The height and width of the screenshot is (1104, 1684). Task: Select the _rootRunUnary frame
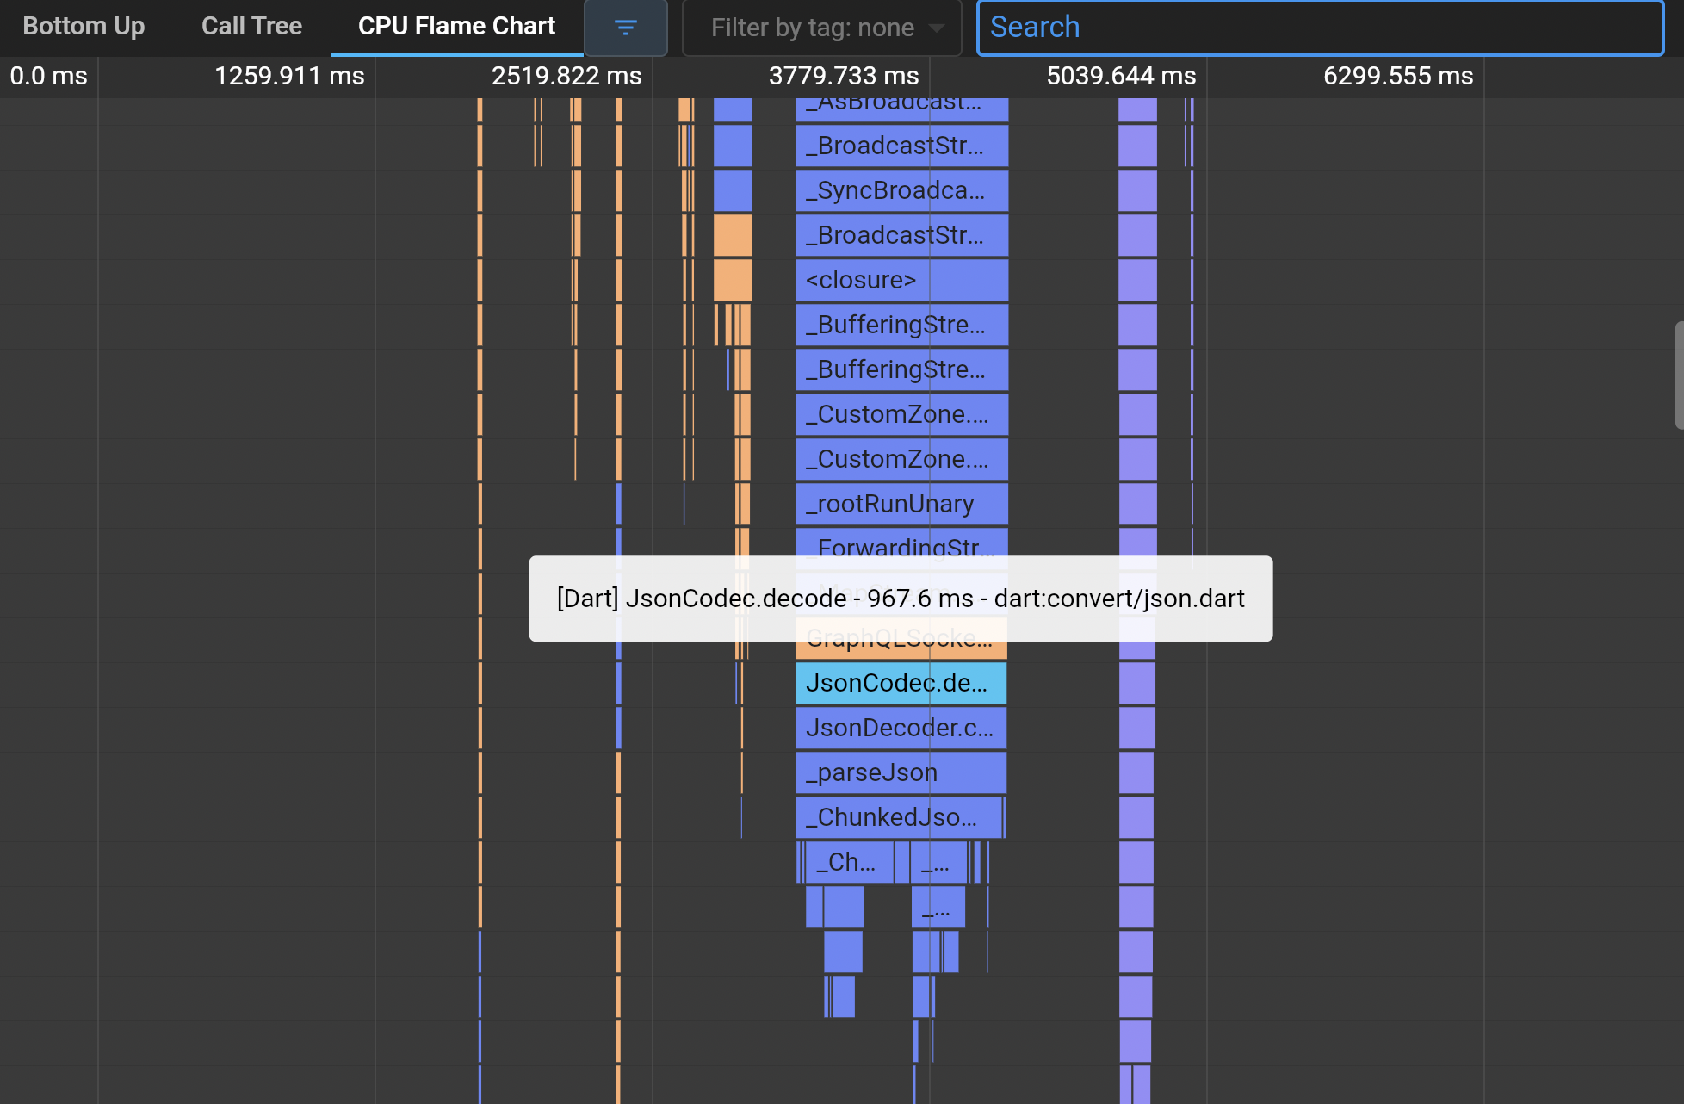[x=900, y=504]
